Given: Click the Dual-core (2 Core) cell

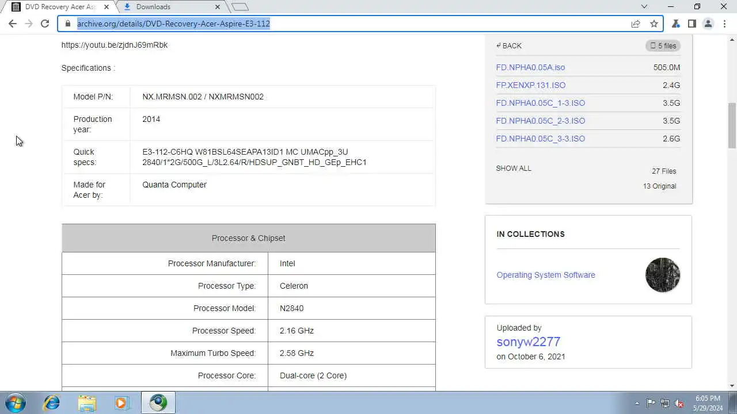Looking at the screenshot, I should click(x=351, y=375).
